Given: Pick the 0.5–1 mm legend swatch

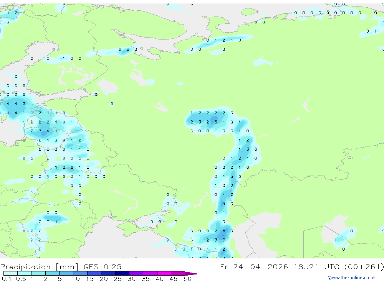Looking at the screenshot, I should coord(25,273).
